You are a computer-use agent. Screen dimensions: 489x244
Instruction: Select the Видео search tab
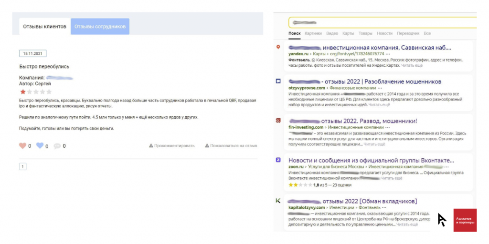point(332,33)
